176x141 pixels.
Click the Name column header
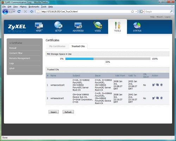(53, 75)
